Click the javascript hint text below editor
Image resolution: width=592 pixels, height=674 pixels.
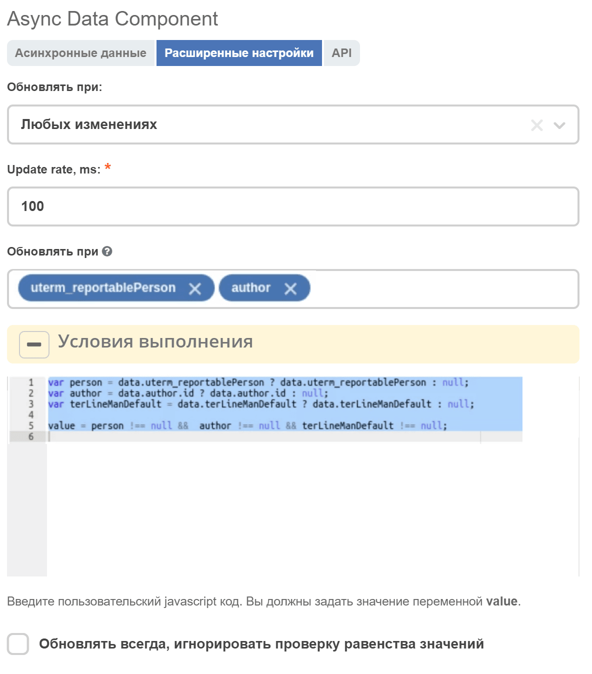[x=264, y=601]
